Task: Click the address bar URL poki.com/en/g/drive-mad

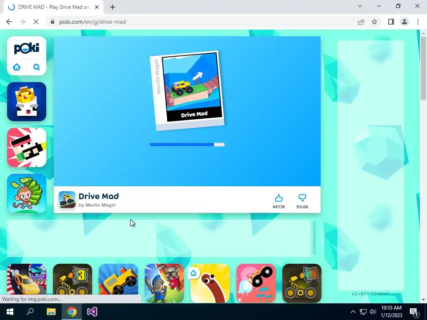Action: (x=93, y=22)
